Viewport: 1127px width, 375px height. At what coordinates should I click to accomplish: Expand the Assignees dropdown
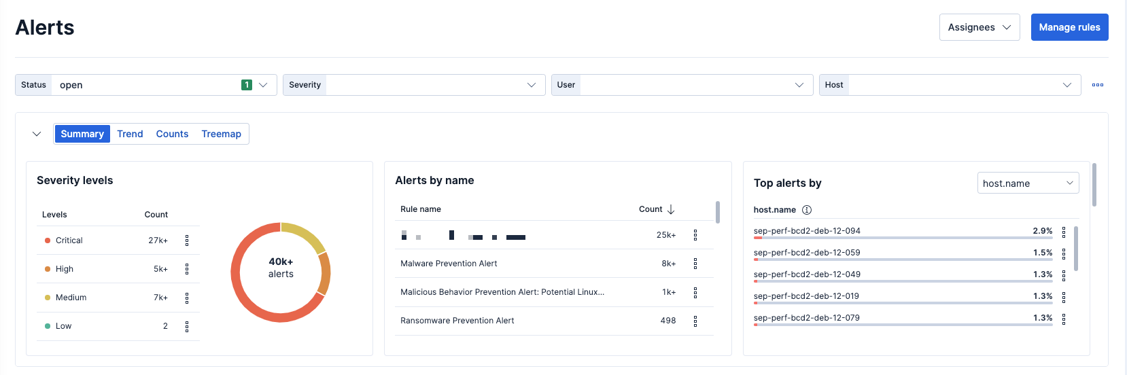(x=979, y=27)
